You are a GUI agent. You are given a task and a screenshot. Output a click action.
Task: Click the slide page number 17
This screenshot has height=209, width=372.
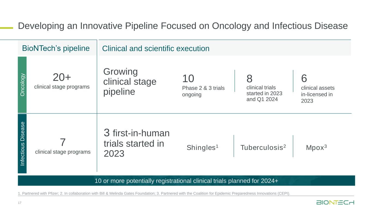[20, 202]
